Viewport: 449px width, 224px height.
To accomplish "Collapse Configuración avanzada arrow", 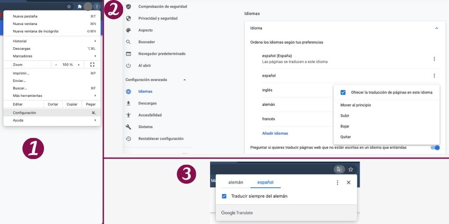I will click(x=185, y=80).
